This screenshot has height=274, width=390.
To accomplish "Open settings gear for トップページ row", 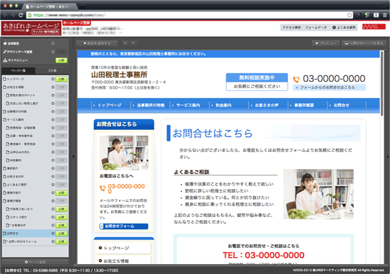I will pos(52,78).
